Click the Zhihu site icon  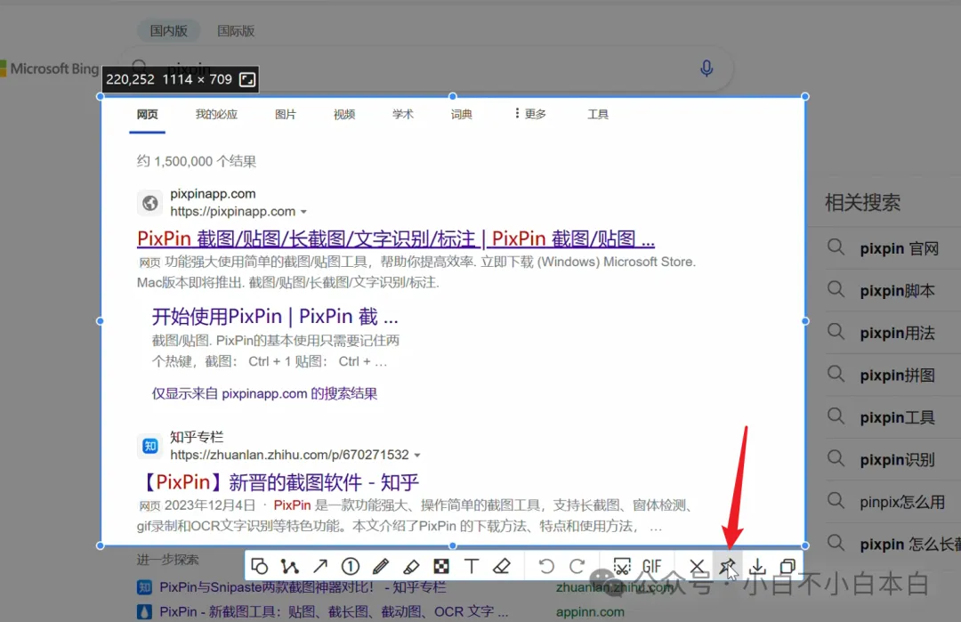(x=149, y=446)
